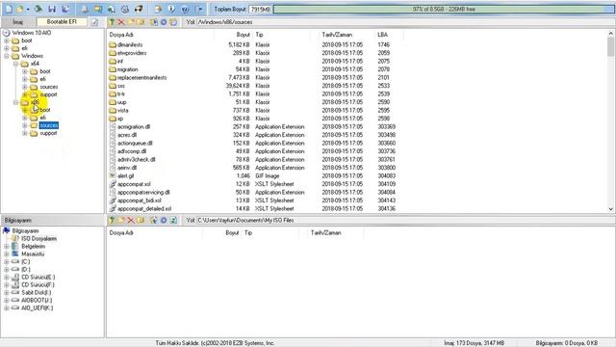Click the Refresh icon in local toolbar
This screenshot has width=616, height=347.
point(173,220)
